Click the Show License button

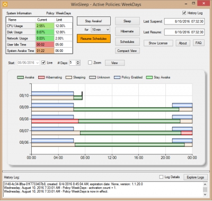coord(158,43)
